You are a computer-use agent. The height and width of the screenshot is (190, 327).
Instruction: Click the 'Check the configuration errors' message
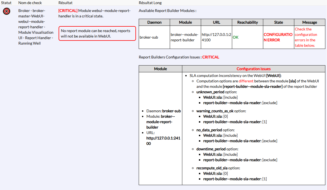[x=306, y=37]
